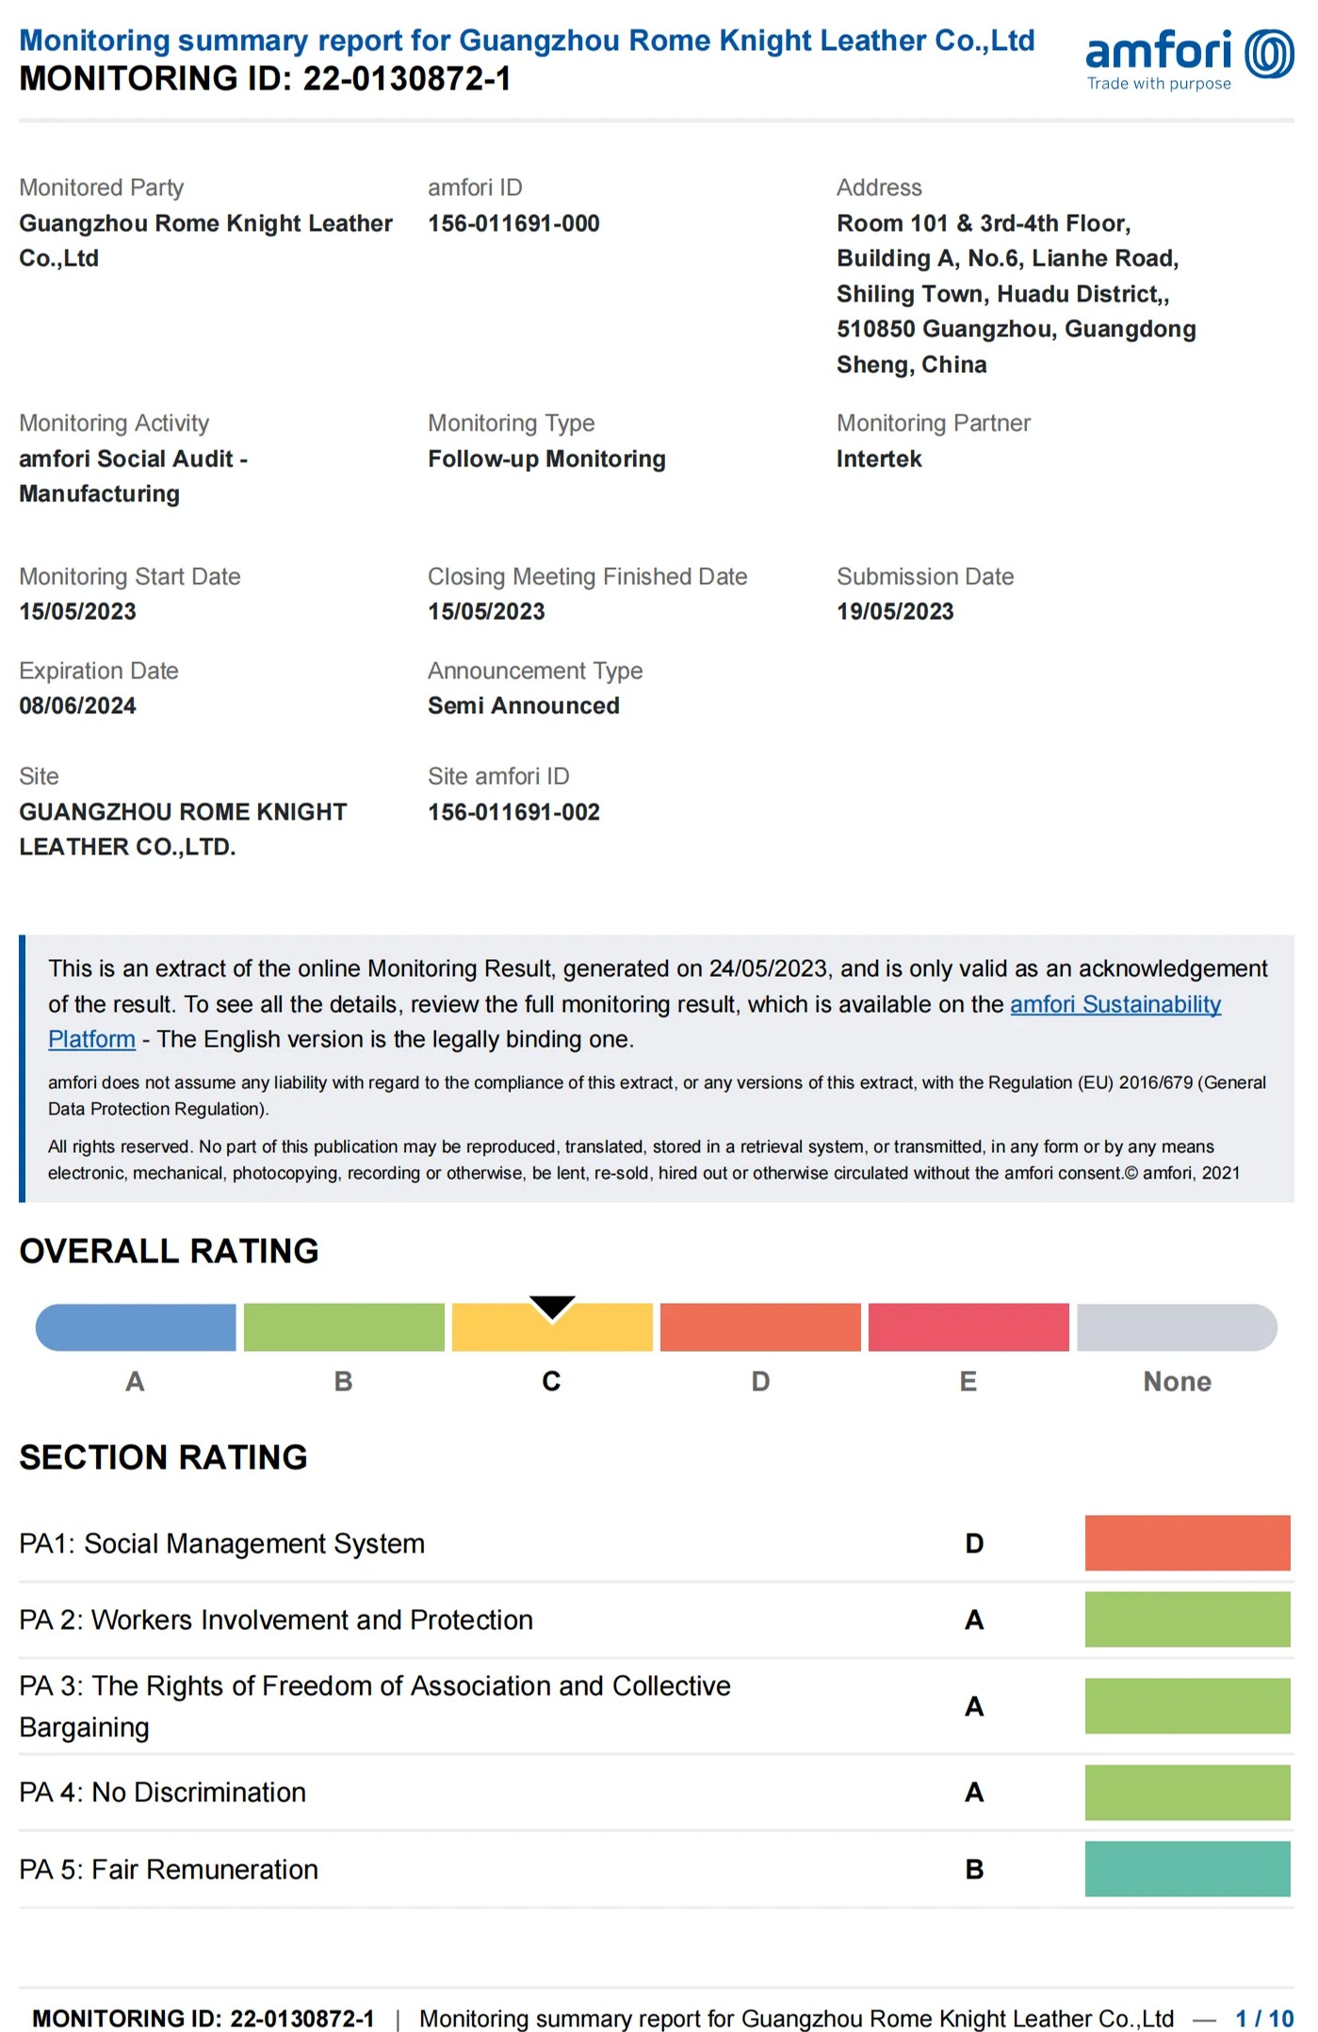
Task: Select the grey None rating segment
Action: click(1177, 1326)
